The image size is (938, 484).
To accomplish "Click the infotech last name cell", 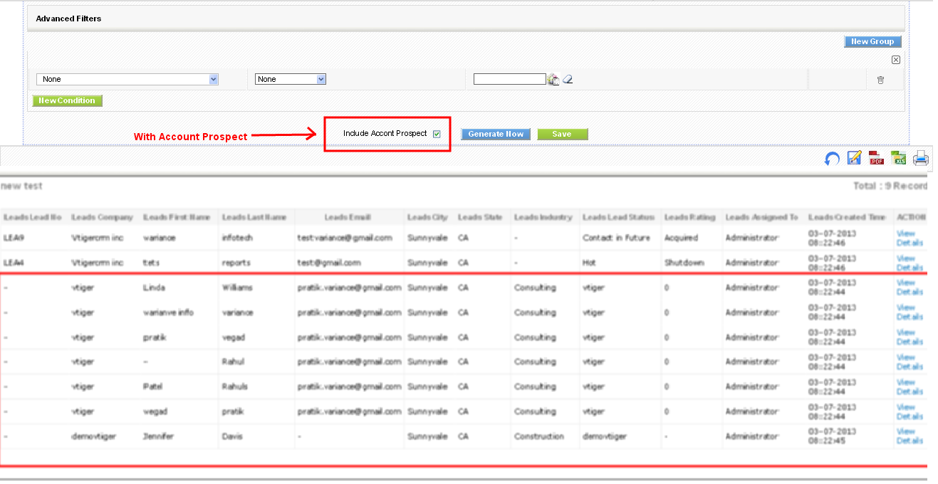I will 236,238.
